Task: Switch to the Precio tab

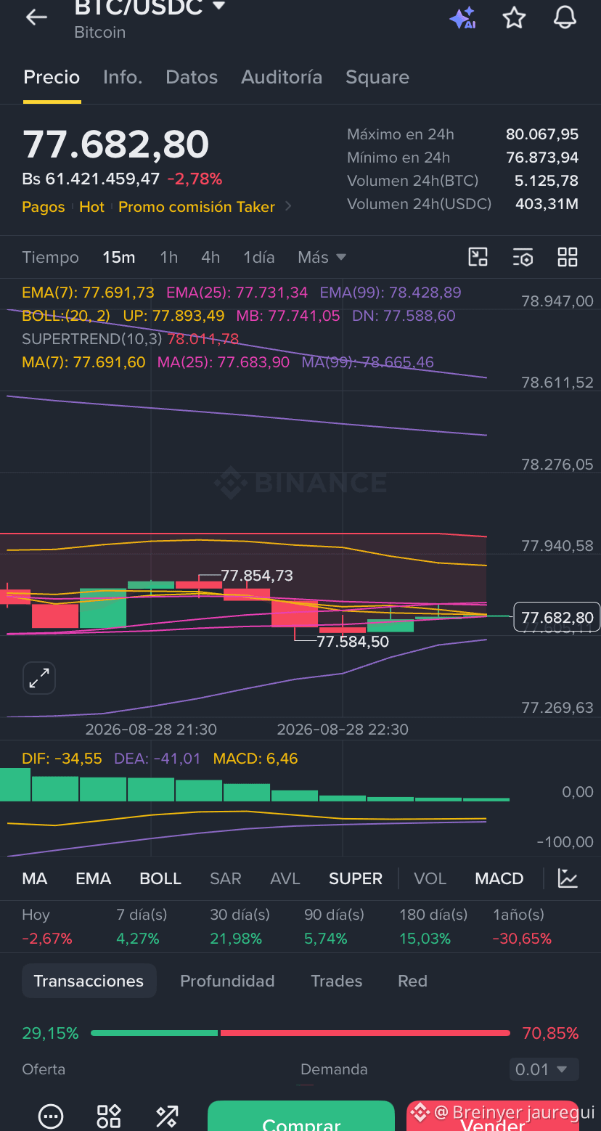Action: [x=52, y=77]
